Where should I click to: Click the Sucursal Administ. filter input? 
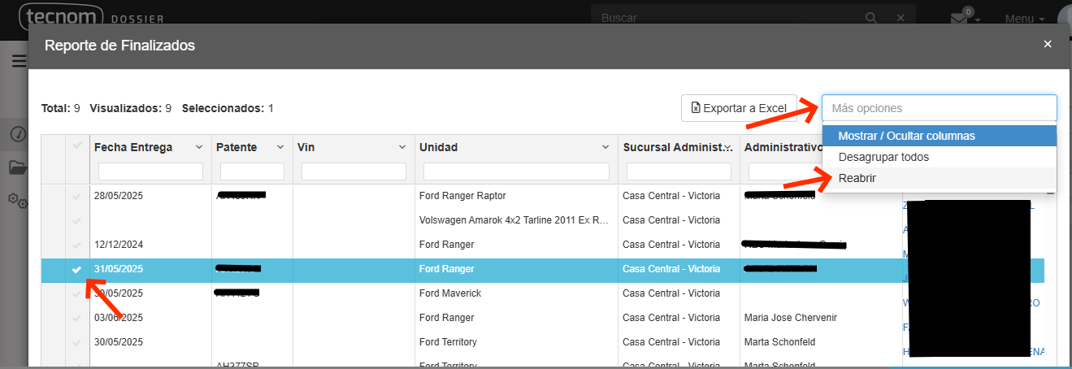pos(679,171)
